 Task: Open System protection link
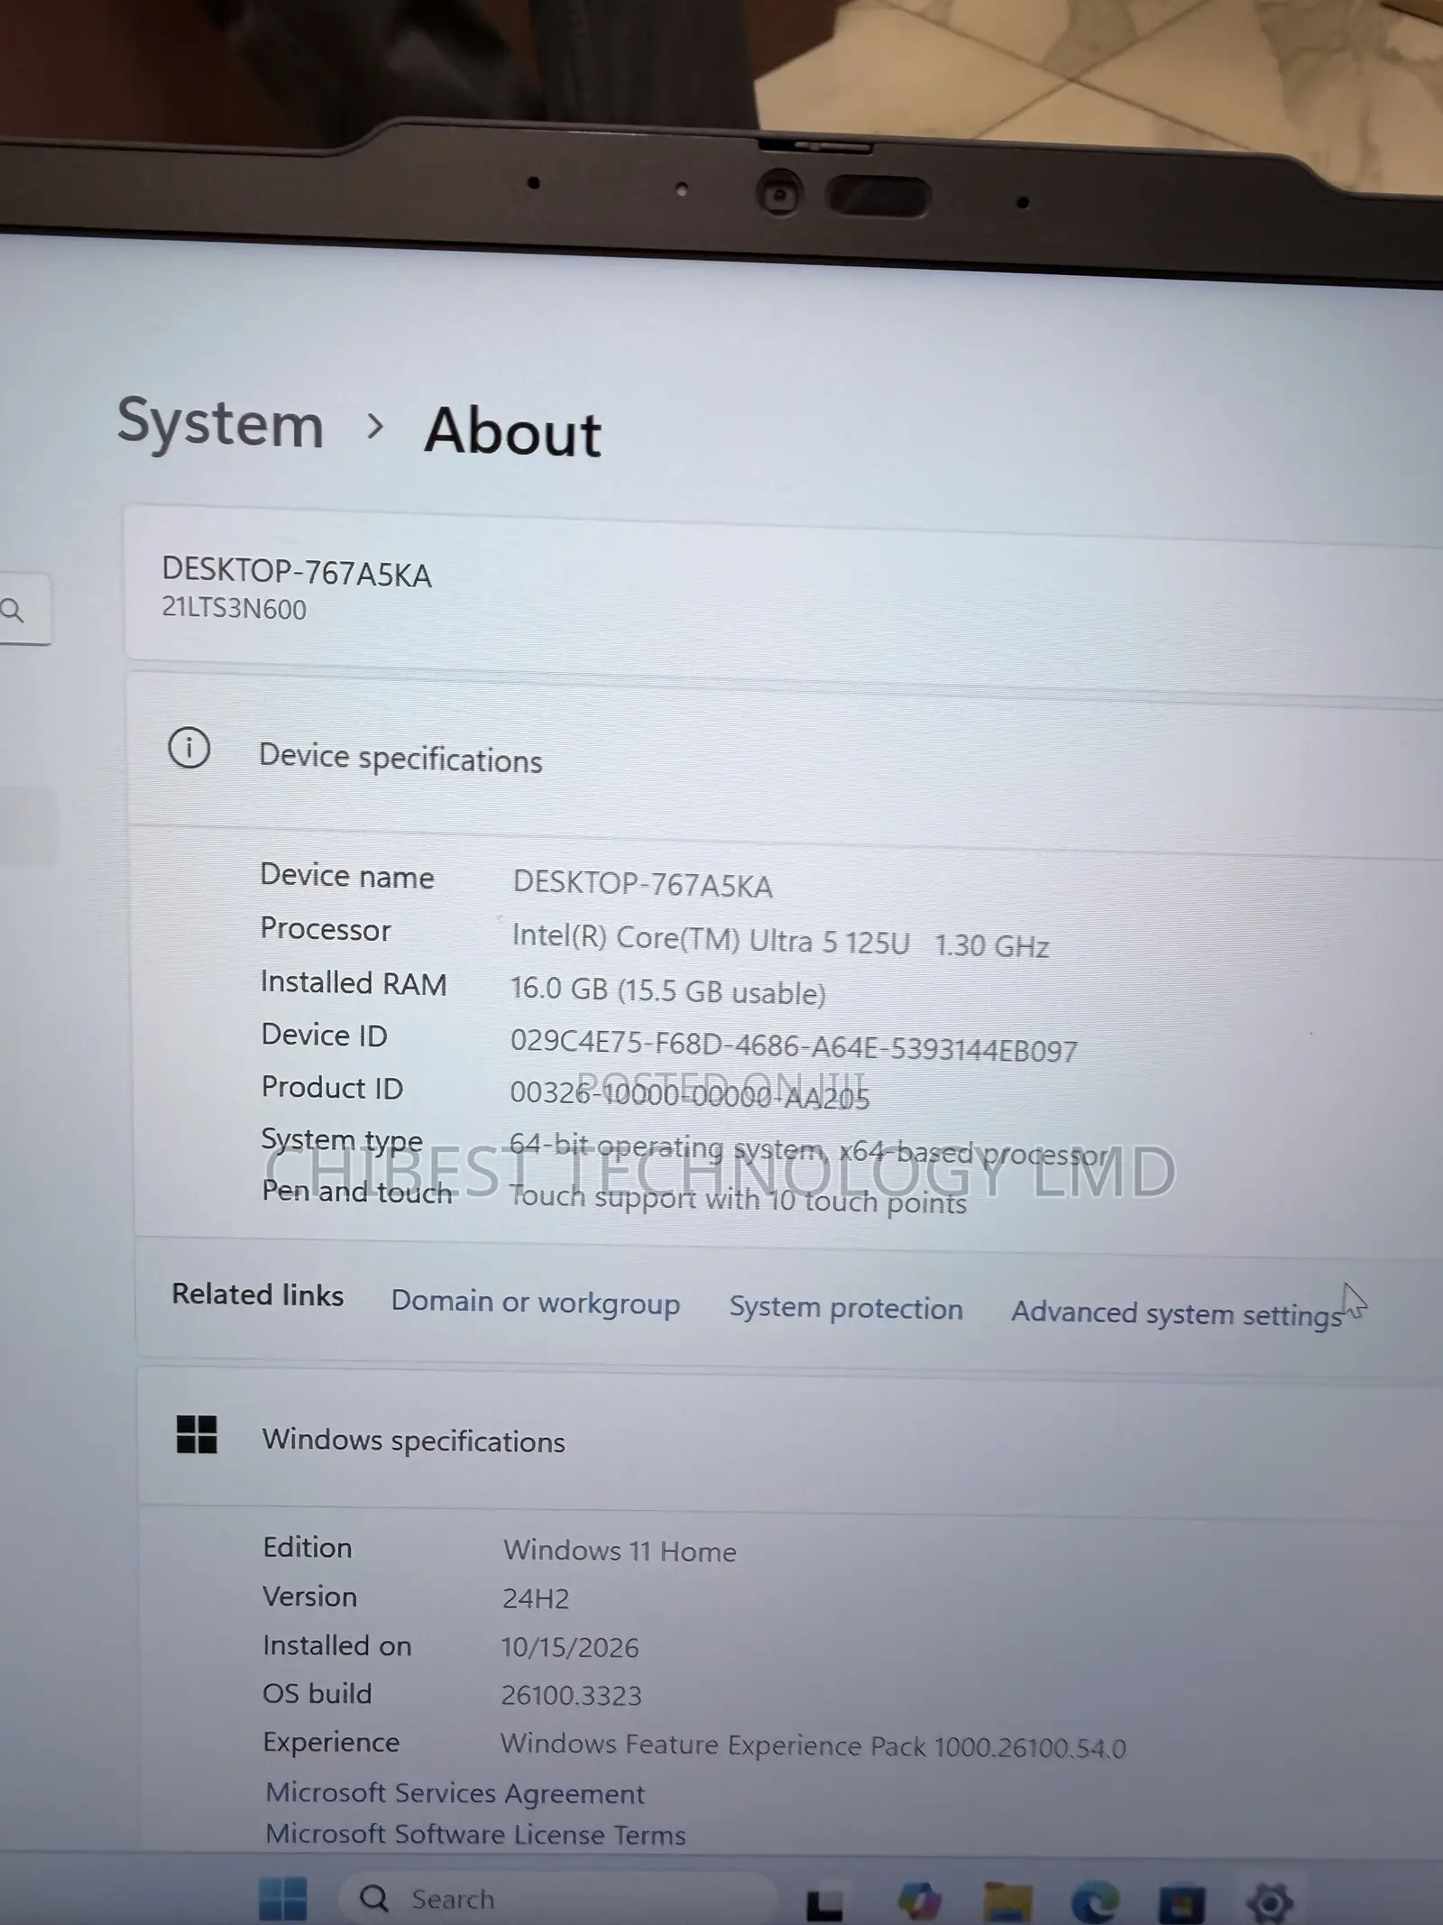point(846,1308)
